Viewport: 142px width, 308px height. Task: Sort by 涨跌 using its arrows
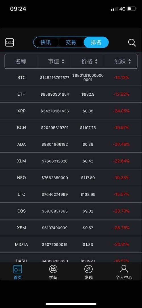tap(130, 61)
